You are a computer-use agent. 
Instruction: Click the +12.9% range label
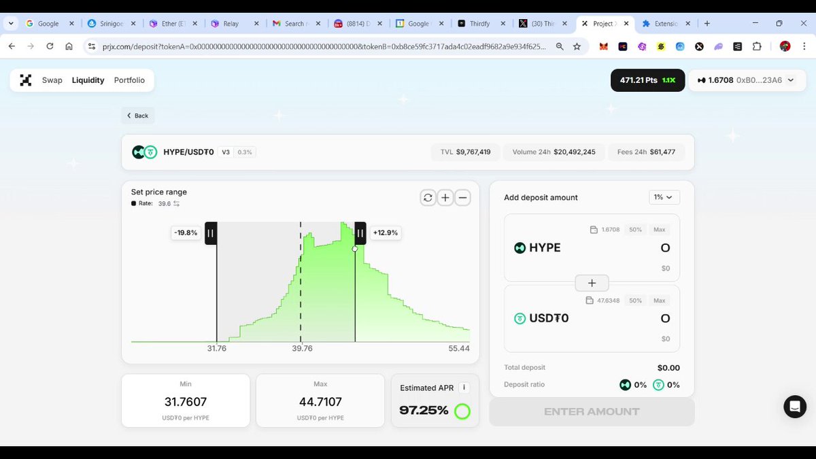pos(385,233)
